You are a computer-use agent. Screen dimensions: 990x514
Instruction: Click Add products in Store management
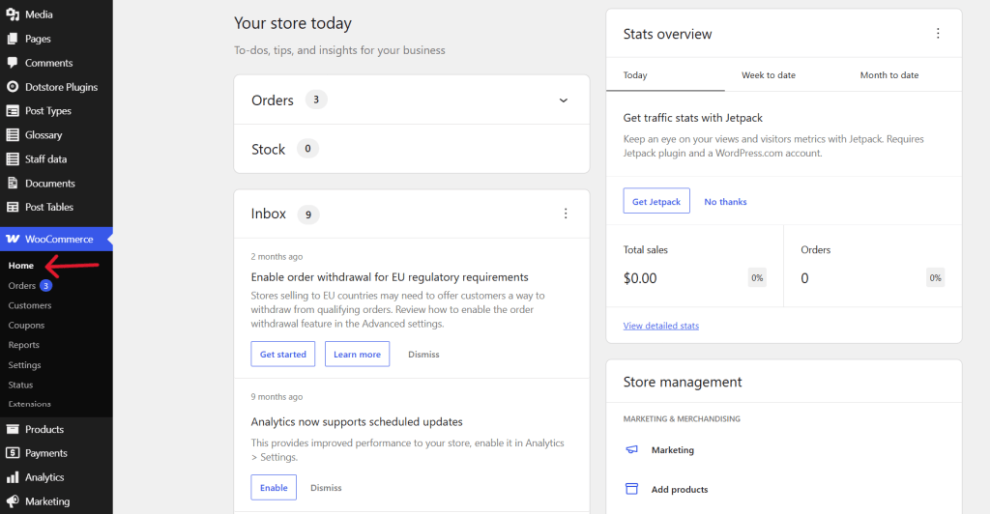coord(680,490)
